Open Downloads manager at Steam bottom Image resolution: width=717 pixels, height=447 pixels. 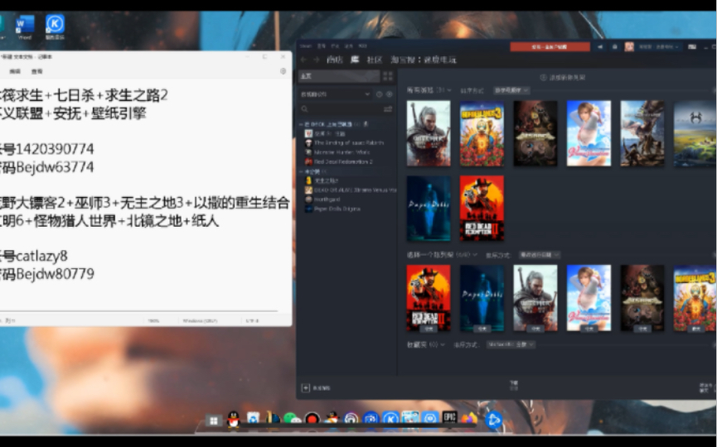pyautogui.click(x=514, y=386)
